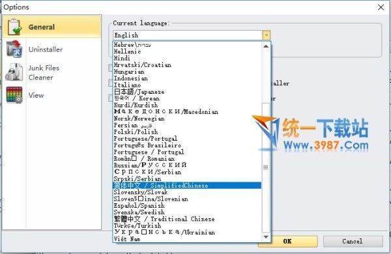The height and width of the screenshot is (254, 391).
Task: Click the Cancel button
Action: coord(353,241)
